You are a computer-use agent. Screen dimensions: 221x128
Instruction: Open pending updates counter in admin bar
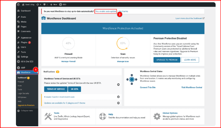(x=39, y=5)
